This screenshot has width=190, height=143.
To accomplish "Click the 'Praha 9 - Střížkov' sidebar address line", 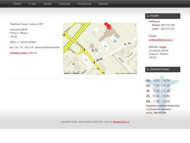I will [159, 54].
